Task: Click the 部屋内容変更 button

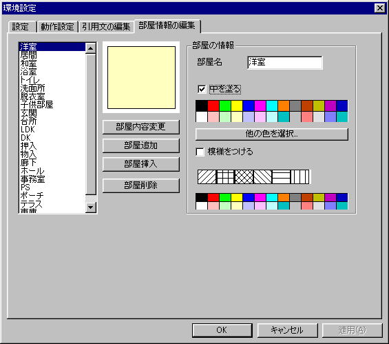Action: click(x=141, y=127)
